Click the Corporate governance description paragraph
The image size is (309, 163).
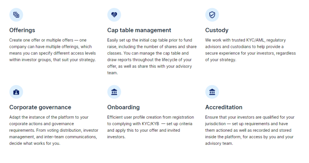[54, 130]
